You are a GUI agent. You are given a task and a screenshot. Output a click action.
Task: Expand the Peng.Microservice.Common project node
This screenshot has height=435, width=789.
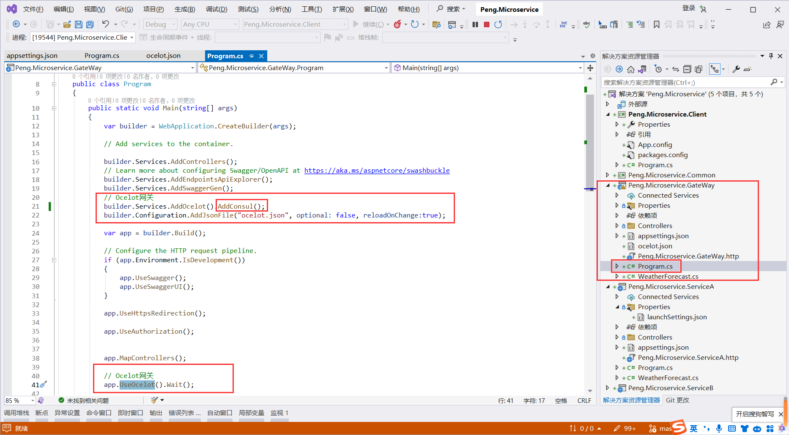point(608,175)
